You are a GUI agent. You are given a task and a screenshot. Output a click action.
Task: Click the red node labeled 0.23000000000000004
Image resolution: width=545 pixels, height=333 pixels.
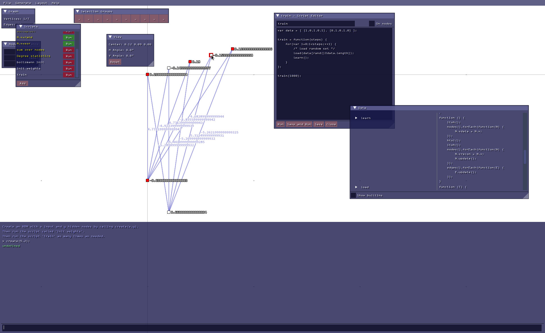(148, 75)
